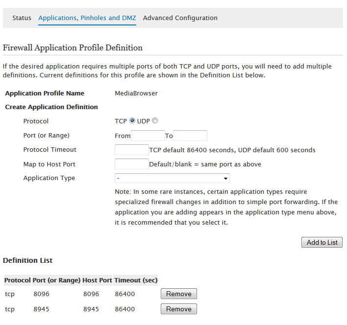The width and height of the screenshot is (347, 325).
Task: Click the Protocol Timeout input box
Action: [131, 150]
